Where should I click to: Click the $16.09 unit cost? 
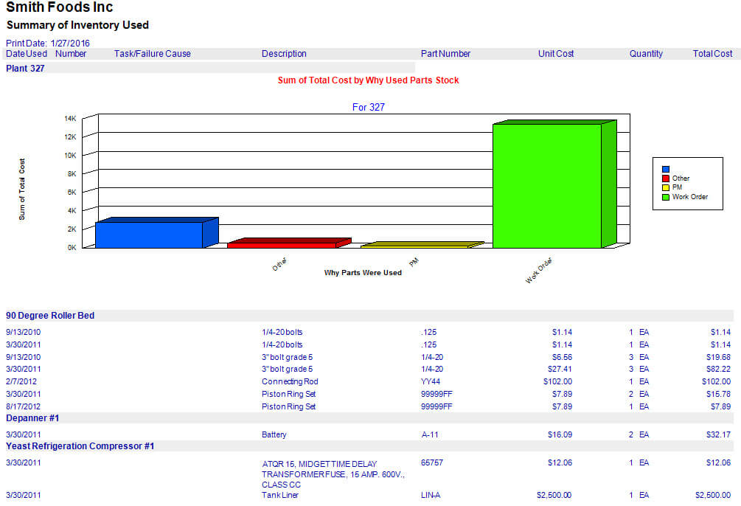tap(560, 434)
